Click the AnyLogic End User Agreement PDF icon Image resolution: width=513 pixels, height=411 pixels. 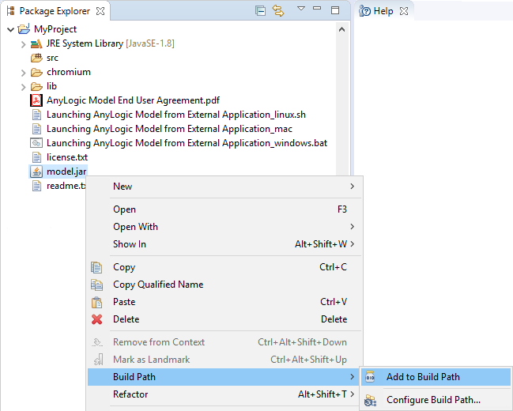click(36, 100)
